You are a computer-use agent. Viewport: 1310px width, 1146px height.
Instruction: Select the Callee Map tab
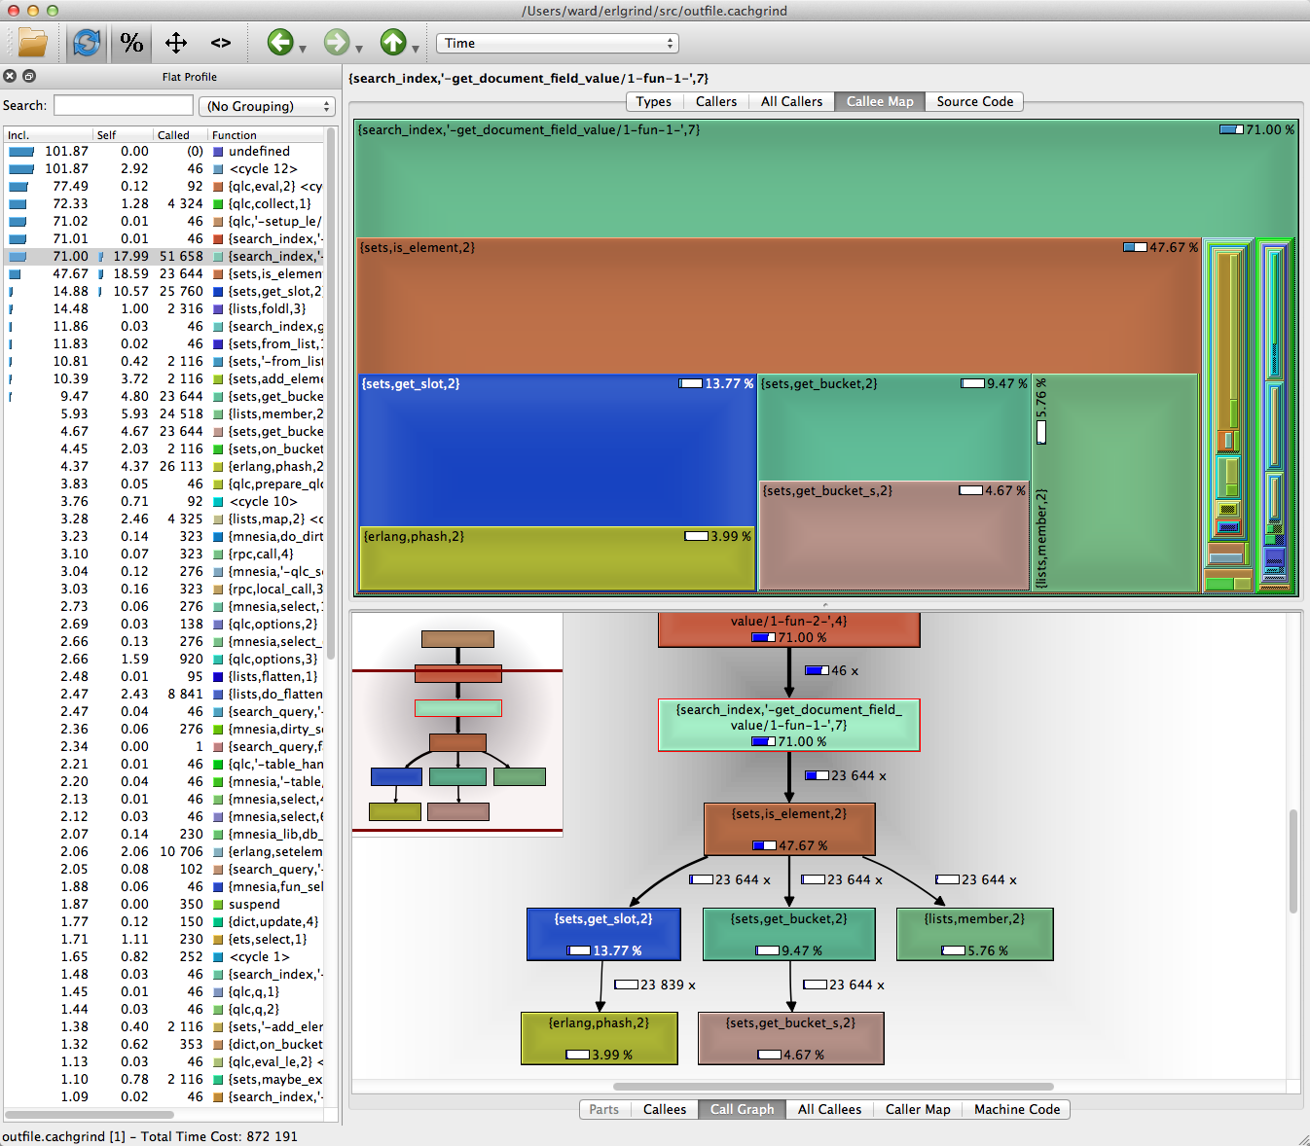(880, 101)
